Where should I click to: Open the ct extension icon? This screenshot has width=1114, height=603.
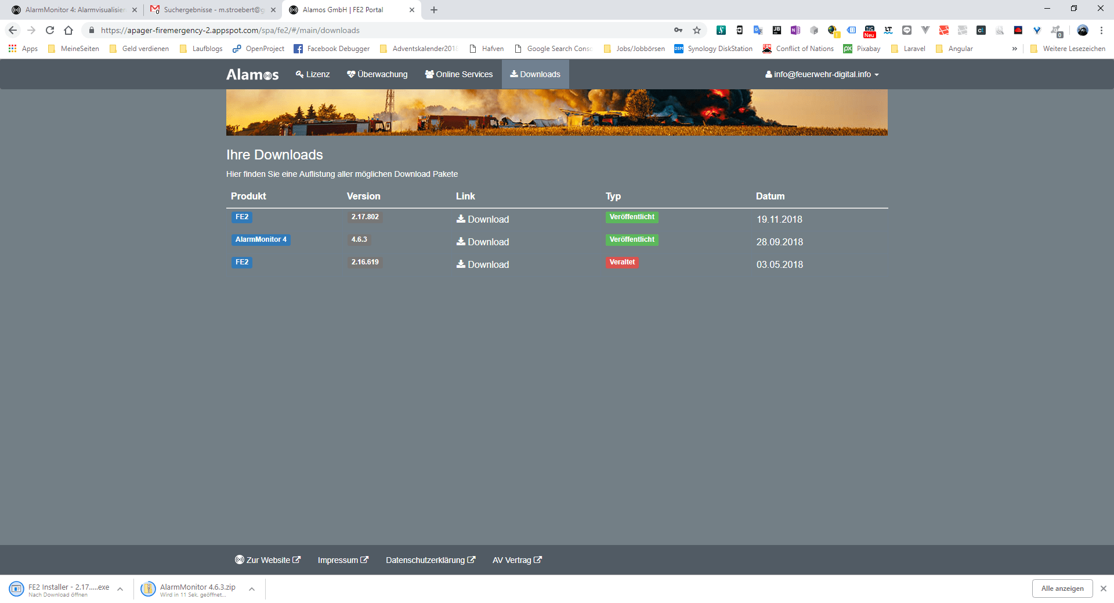[981, 30]
